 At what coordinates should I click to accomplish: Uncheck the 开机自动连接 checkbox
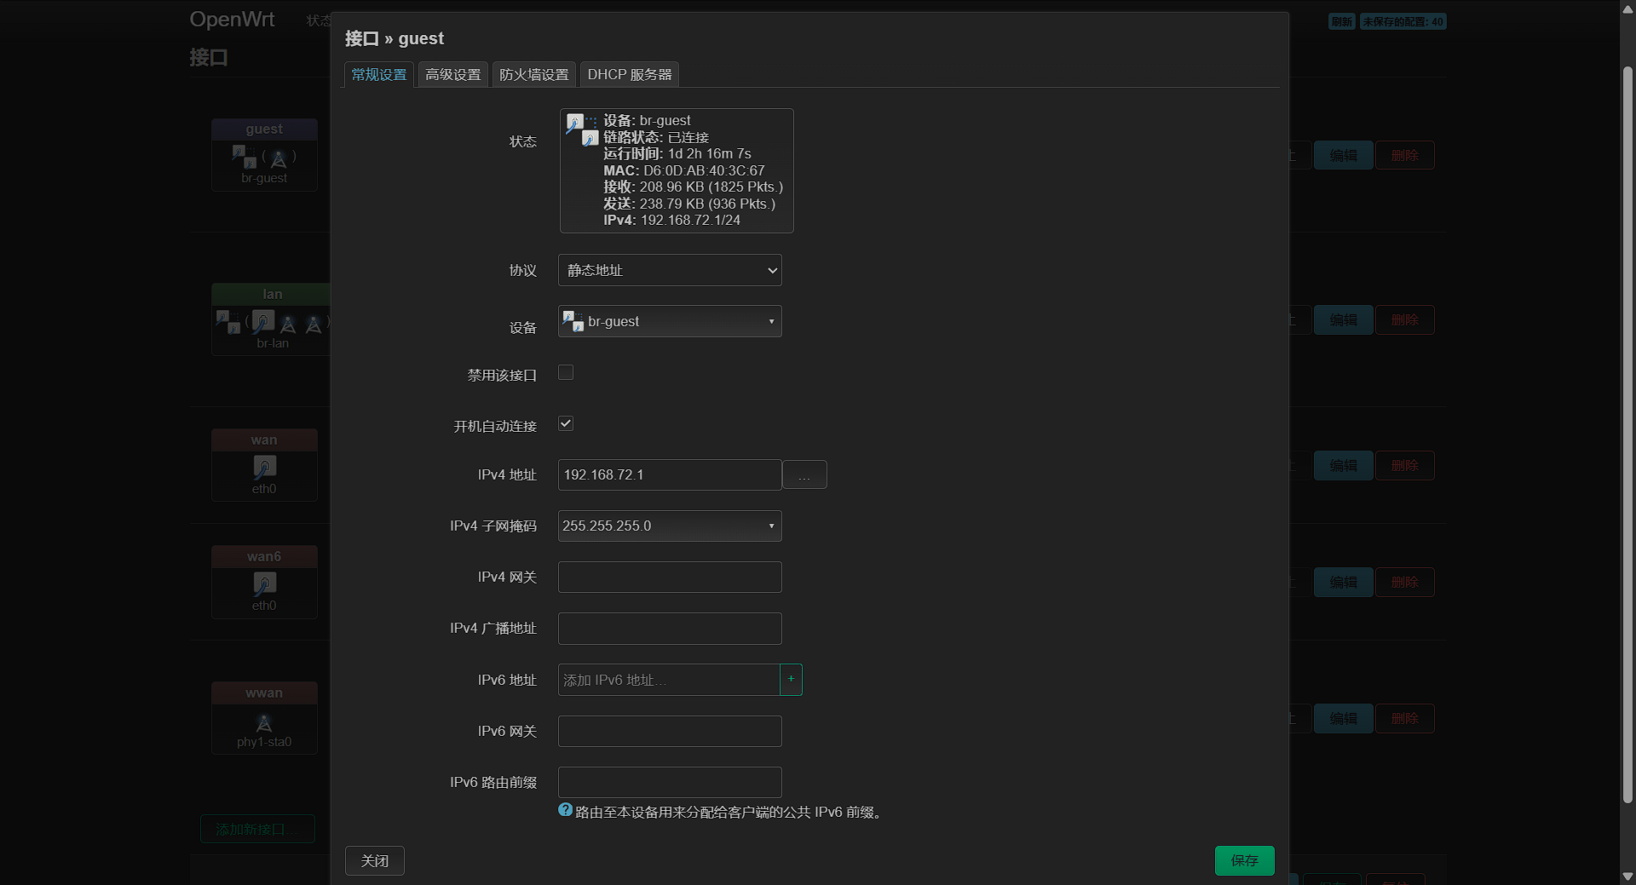point(566,424)
